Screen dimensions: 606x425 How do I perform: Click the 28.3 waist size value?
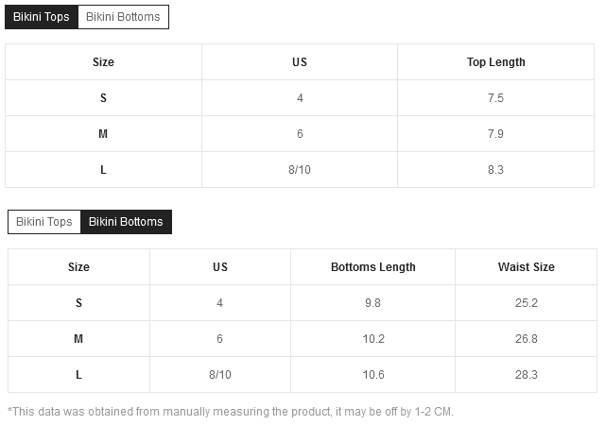527,375
